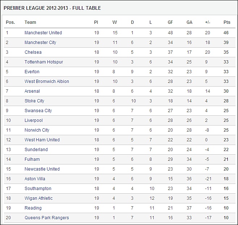This screenshot has height=225, width=238.
Task: Select the Stoke City link
Action: [34, 101]
